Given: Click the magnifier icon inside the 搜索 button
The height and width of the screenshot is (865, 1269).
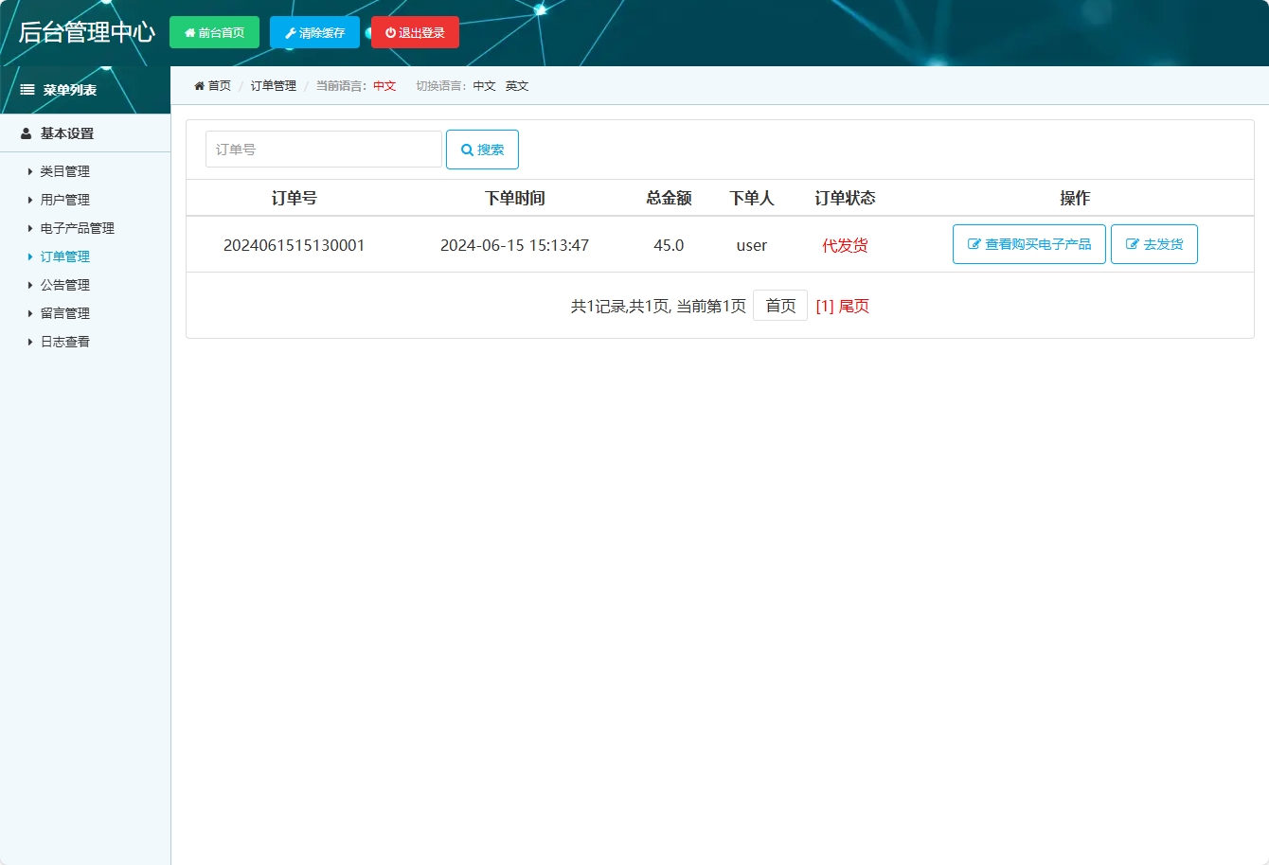Looking at the screenshot, I should point(465,149).
